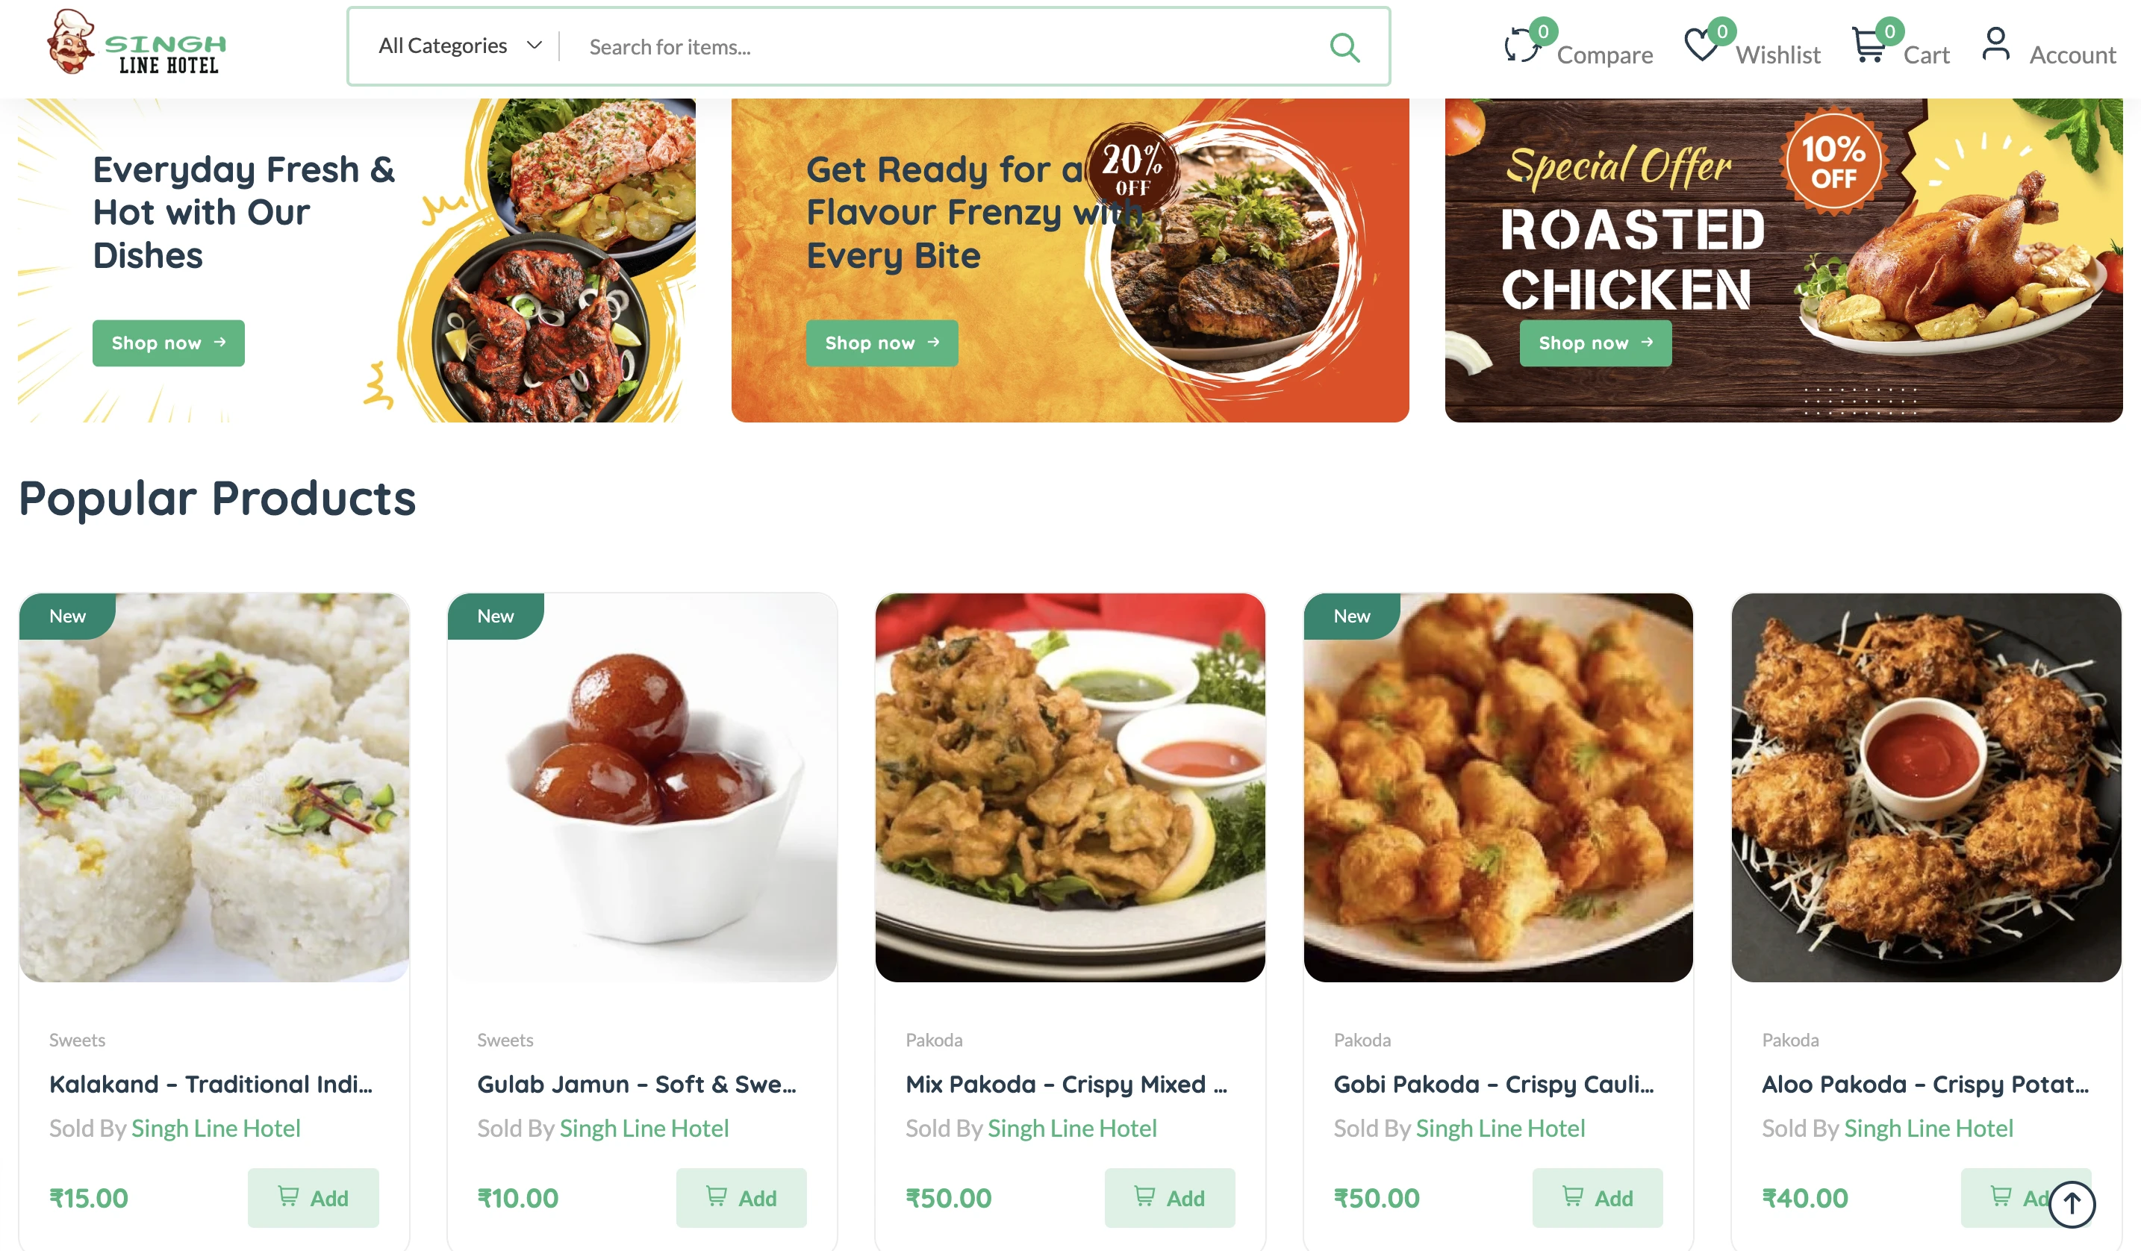
Task: Open the Gobi Pakoda product title
Action: click(x=1494, y=1085)
